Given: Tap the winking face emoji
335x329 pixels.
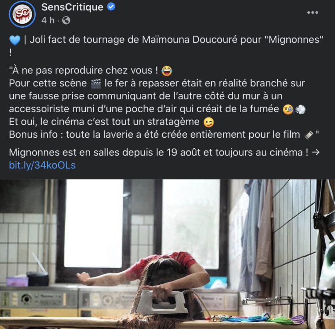Looking at the screenshot, I should pos(208,122).
